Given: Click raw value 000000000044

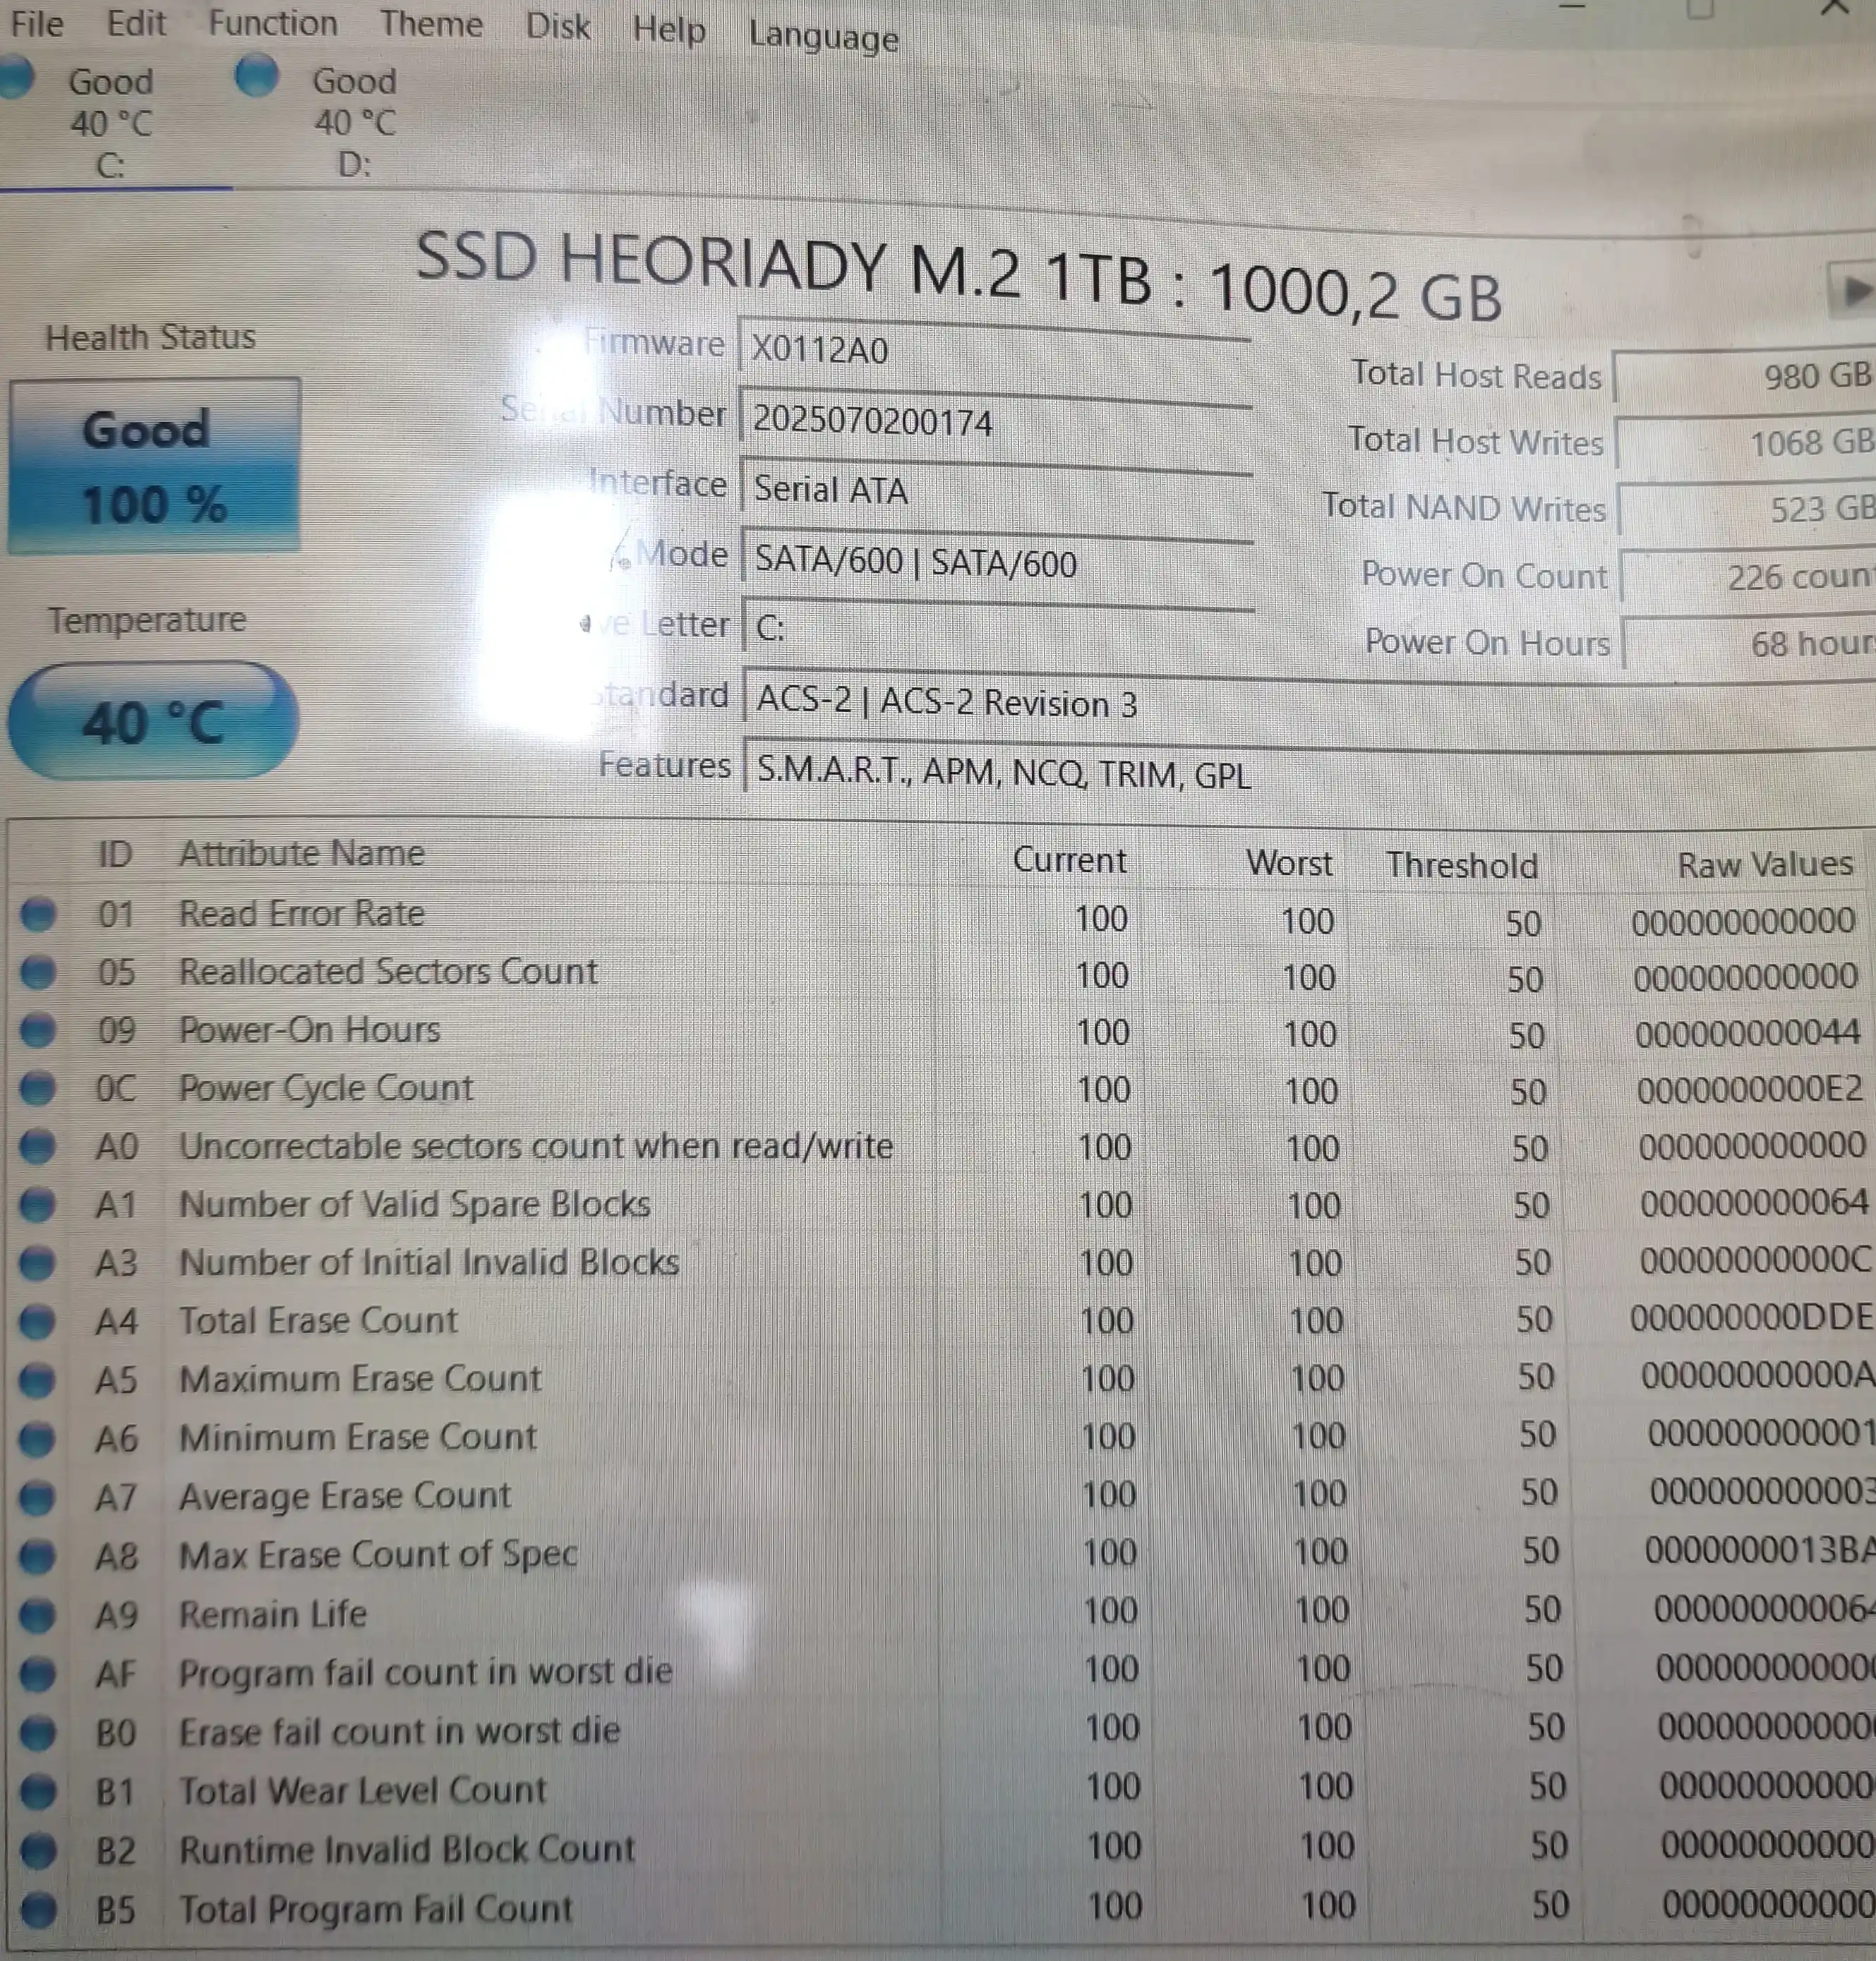Looking at the screenshot, I should coord(1748,1033).
